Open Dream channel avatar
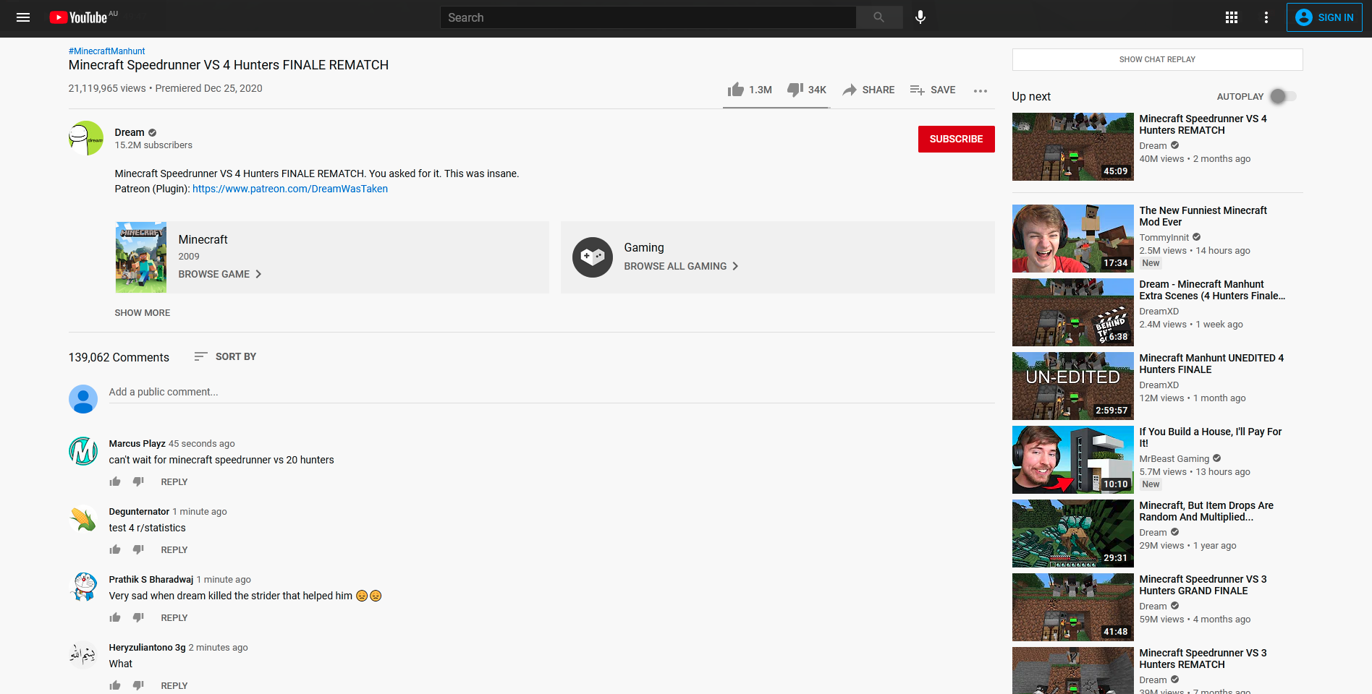Viewport: 1372px width, 694px height. point(86,138)
